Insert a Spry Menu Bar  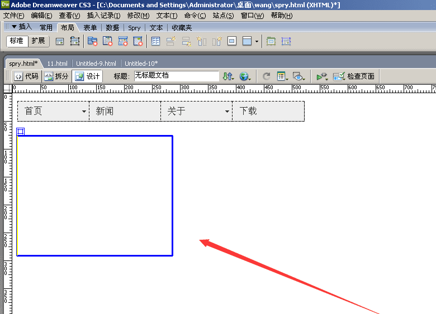92,42
